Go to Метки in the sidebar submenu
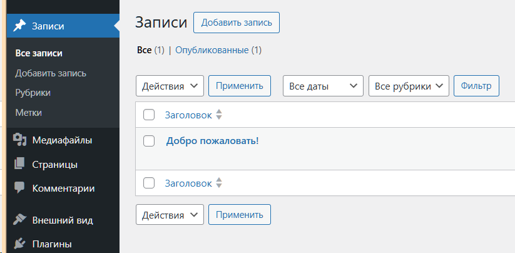The height and width of the screenshot is (253, 515). (x=29, y=113)
